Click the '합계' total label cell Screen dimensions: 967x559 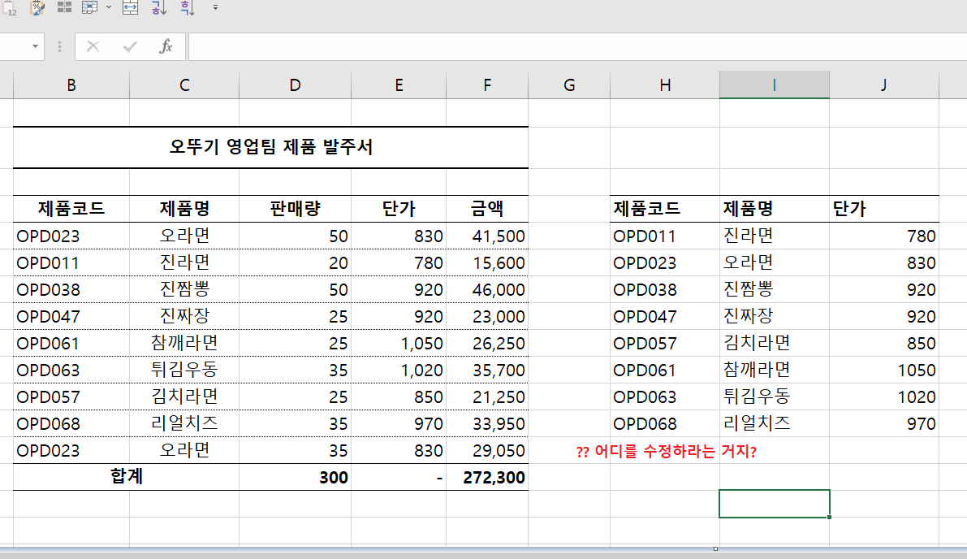pos(127,477)
